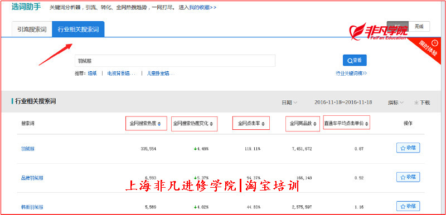Click the product count 7,451,672

click(302, 149)
